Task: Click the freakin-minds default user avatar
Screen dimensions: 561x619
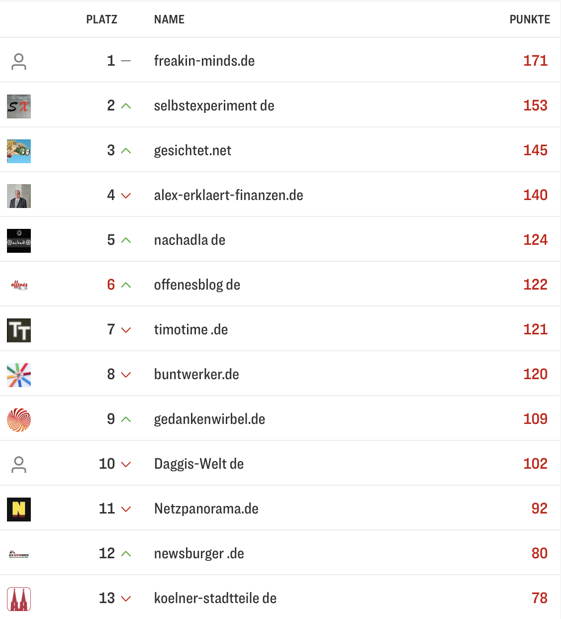Action: tap(19, 62)
